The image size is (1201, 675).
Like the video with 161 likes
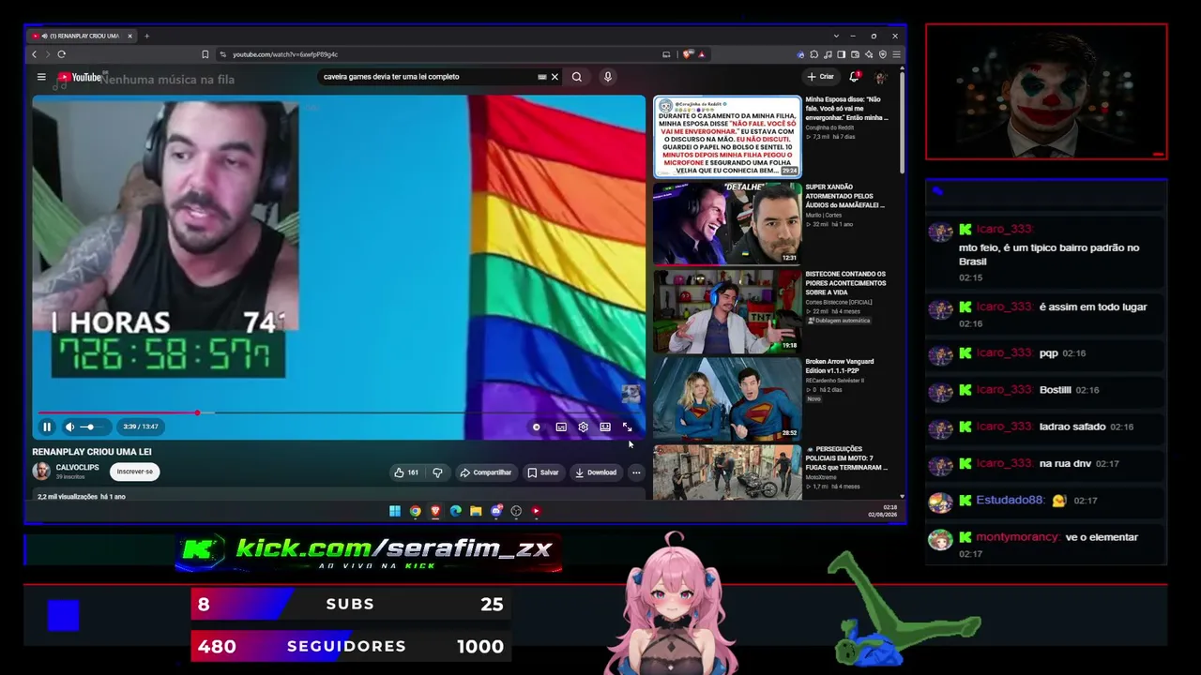[405, 472]
